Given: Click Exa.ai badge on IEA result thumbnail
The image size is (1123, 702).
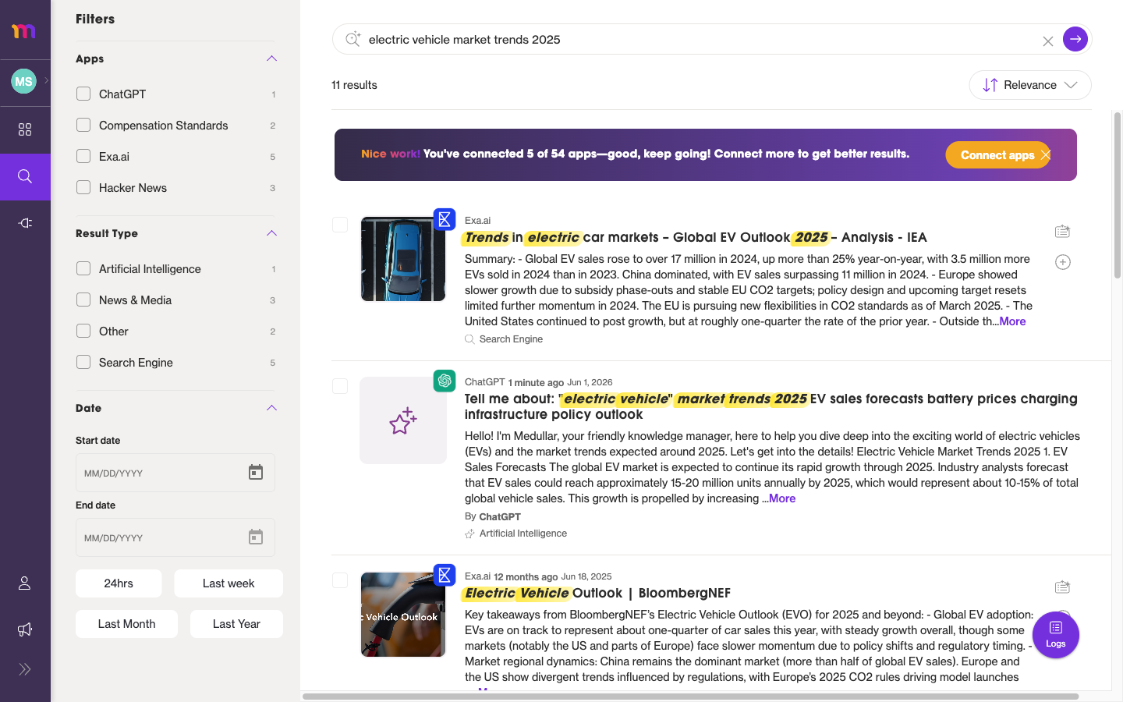Looking at the screenshot, I should tap(445, 219).
